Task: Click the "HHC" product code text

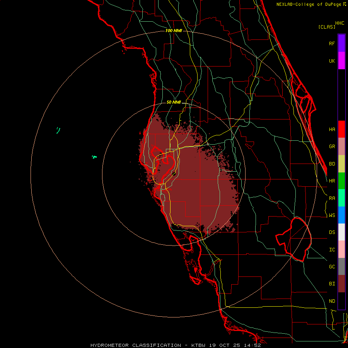Action: tap(339, 23)
